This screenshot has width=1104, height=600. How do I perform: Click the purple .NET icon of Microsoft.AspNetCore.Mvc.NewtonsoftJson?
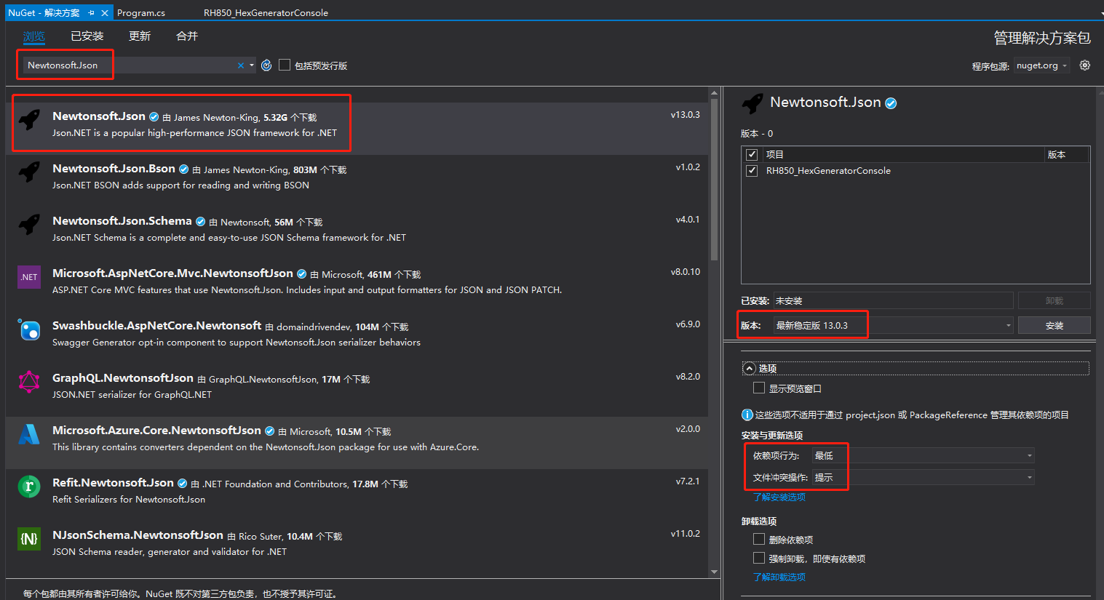[29, 277]
